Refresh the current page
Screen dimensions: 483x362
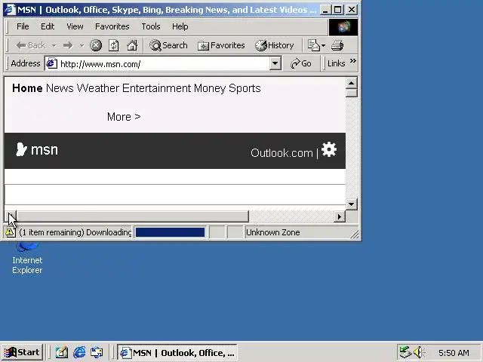(x=114, y=45)
